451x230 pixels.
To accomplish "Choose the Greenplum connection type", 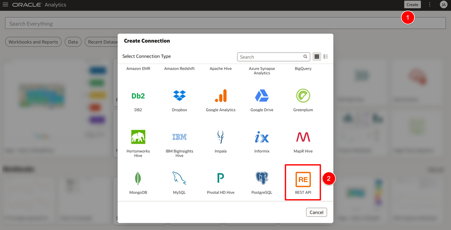I will tap(303, 100).
